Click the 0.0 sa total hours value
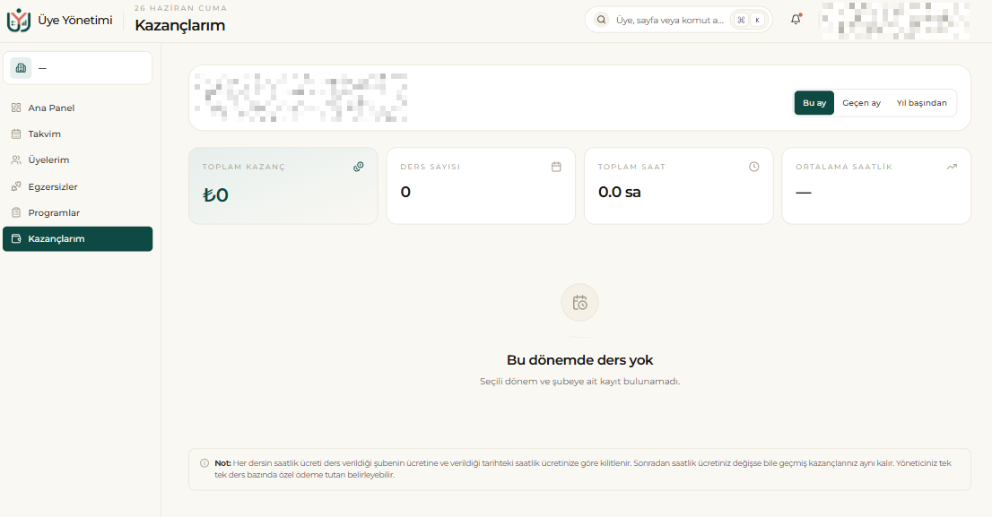 (620, 192)
